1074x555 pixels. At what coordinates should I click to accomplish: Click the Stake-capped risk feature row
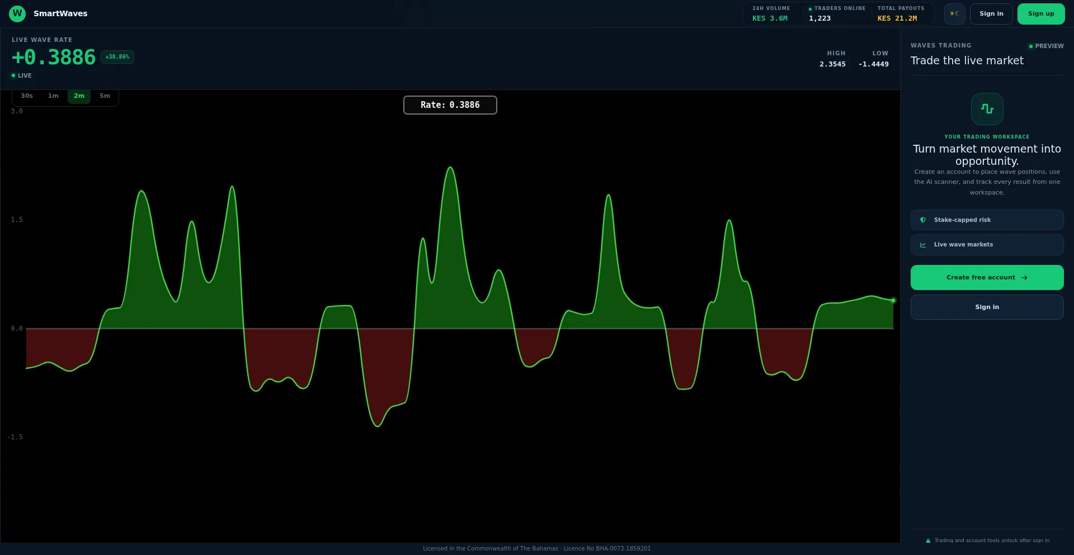point(987,220)
